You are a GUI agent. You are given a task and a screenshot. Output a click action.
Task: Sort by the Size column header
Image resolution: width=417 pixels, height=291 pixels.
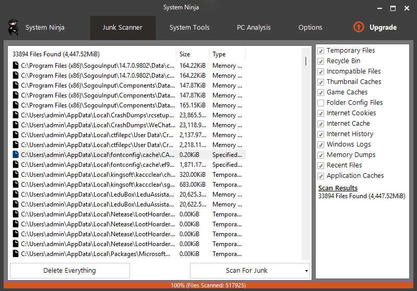pos(192,54)
